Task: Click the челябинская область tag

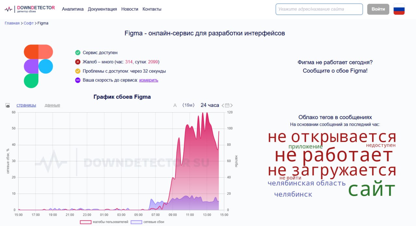Action: point(306,183)
